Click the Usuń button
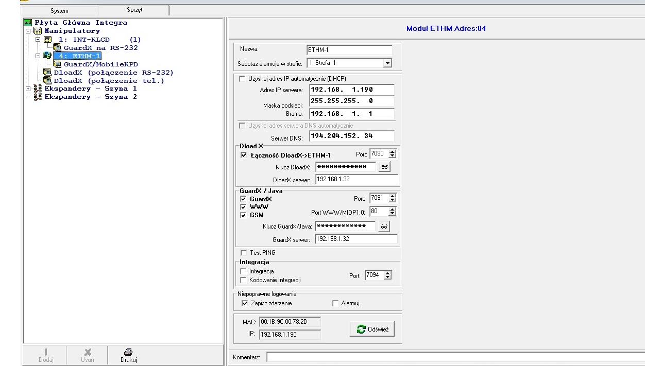 click(88, 355)
